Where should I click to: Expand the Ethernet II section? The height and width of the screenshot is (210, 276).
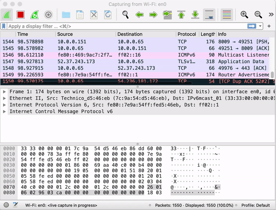[5, 99]
